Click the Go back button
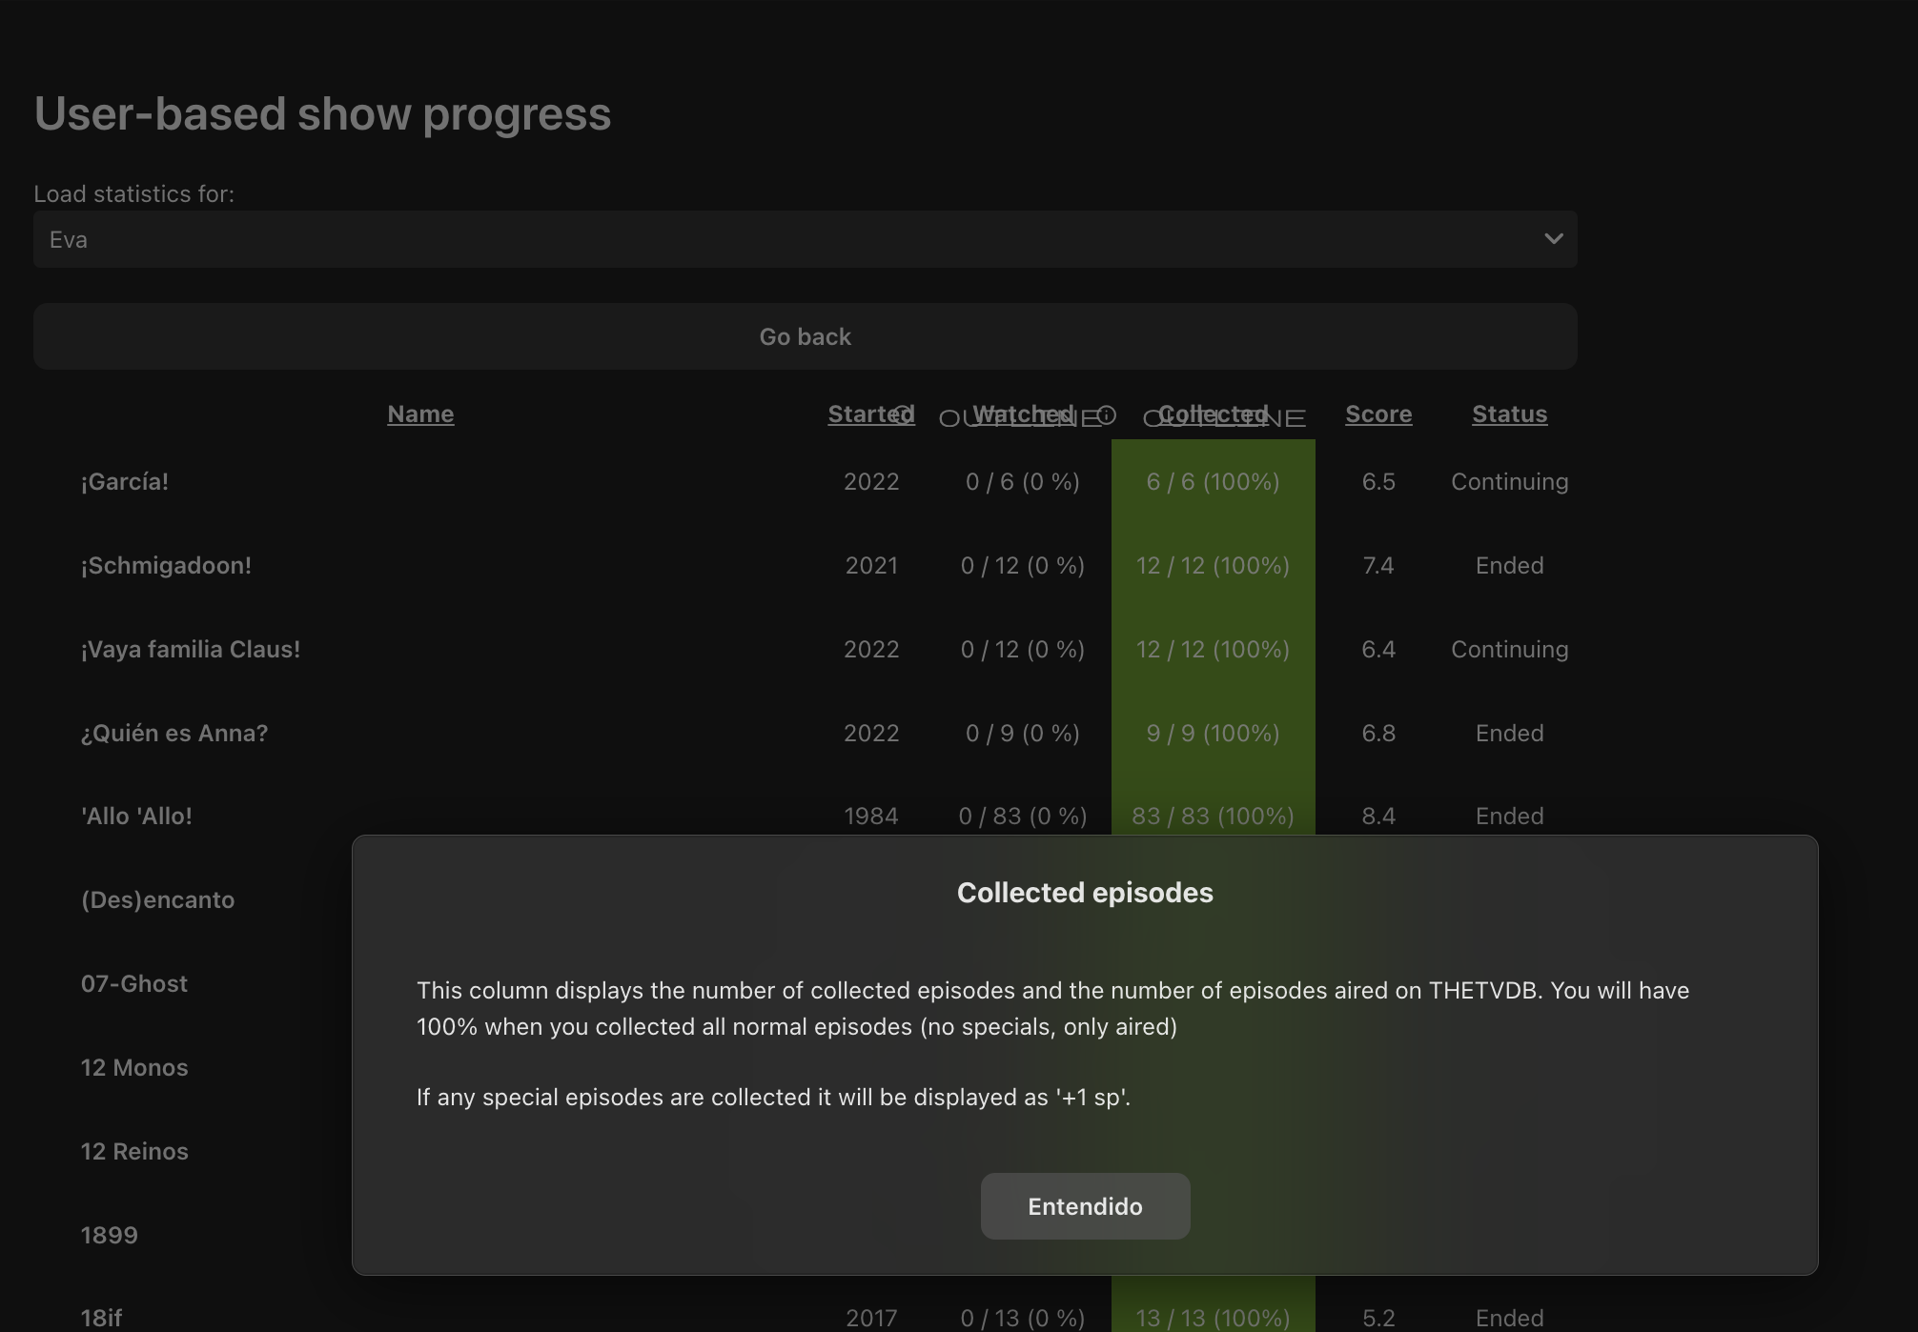The image size is (1918, 1332). click(805, 335)
